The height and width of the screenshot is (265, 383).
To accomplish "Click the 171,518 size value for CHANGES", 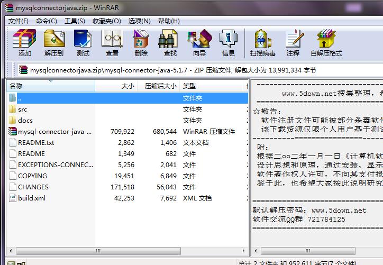I will point(122,187).
